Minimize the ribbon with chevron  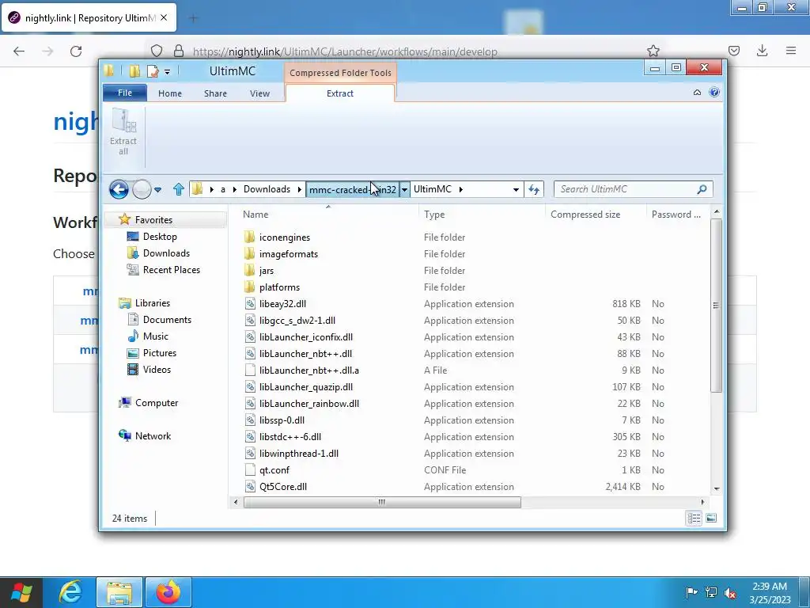click(x=697, y=93)
